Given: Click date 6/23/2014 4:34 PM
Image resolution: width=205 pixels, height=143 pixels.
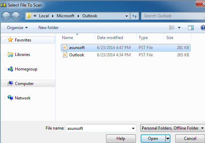Looking at the screenshot, I should click(114, 55).
